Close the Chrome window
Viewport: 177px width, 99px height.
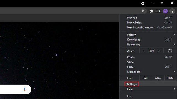(x=172, y=3)
